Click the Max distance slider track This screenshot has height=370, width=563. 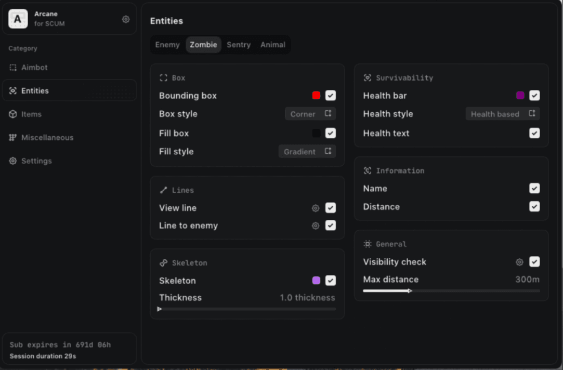[468, 291]
